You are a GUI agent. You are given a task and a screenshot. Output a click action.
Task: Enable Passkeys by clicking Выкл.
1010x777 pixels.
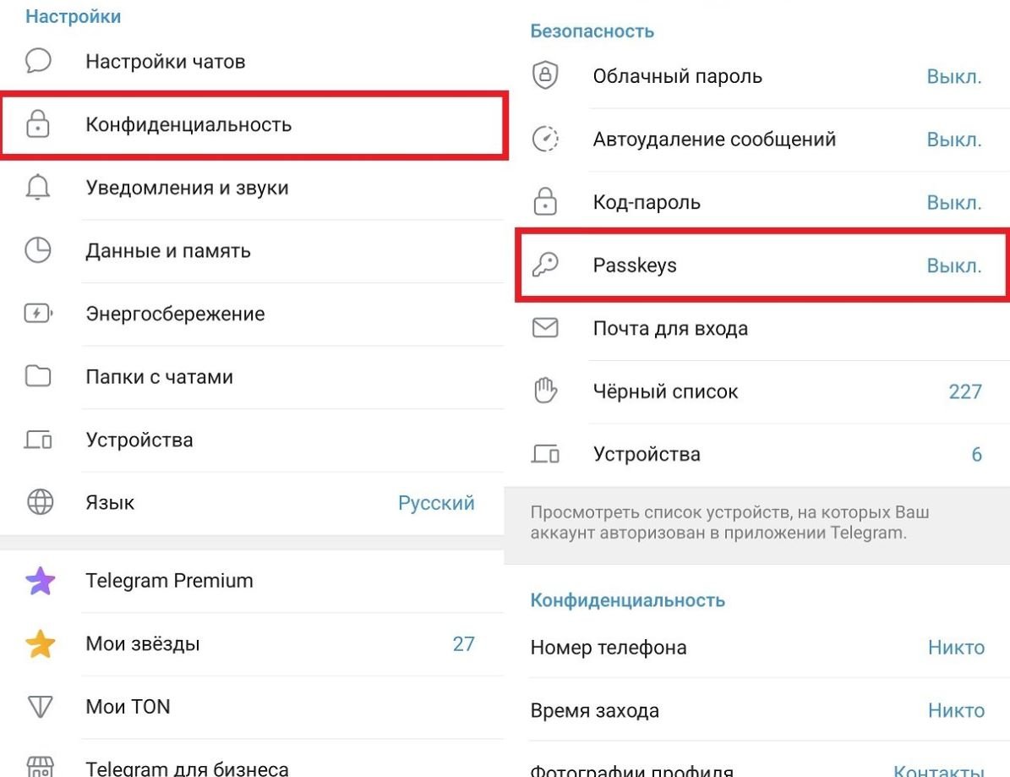955,265
